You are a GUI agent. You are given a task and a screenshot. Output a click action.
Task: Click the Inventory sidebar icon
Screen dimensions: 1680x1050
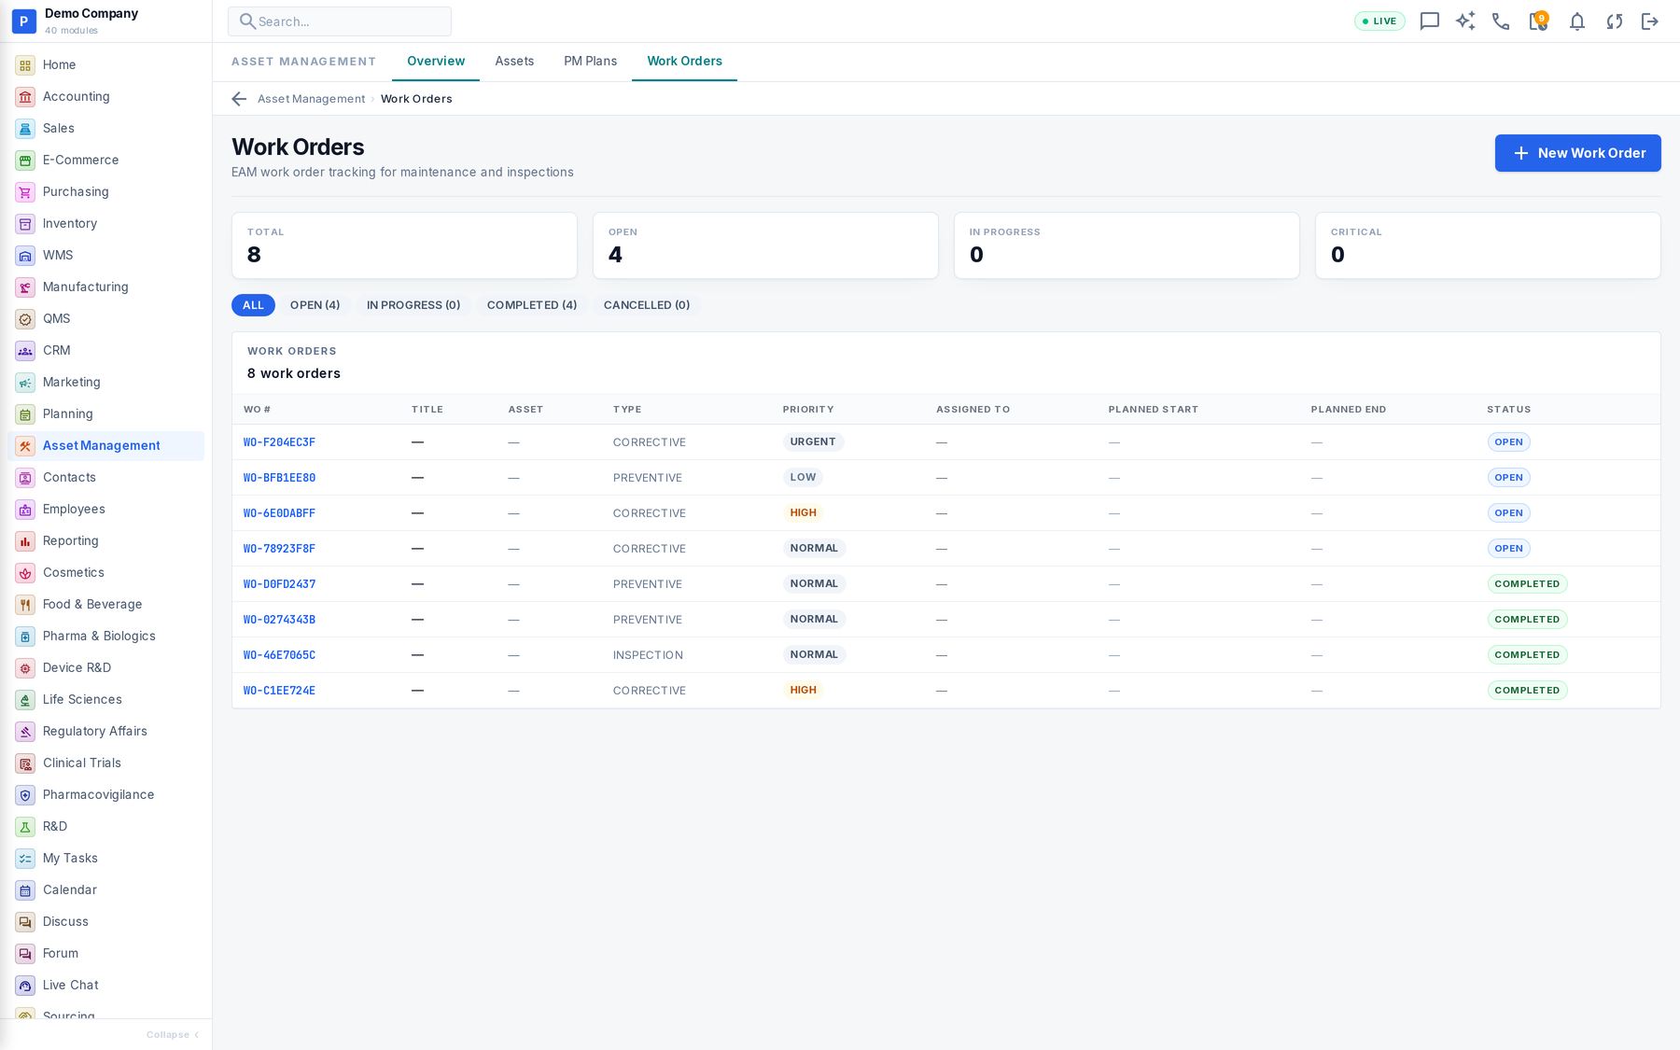(x=25, y=224)
